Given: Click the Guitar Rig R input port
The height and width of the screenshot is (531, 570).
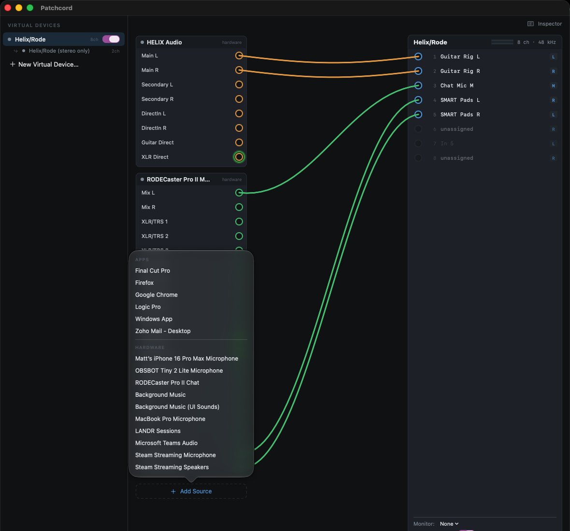Looking at the screenshot, I should [418, 71].
